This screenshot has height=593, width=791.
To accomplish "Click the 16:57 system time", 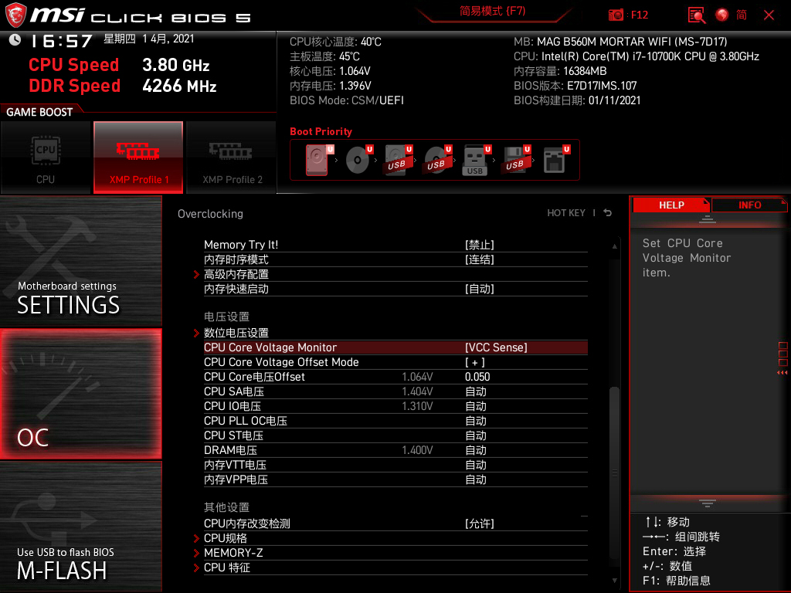I will coord(61,41).
